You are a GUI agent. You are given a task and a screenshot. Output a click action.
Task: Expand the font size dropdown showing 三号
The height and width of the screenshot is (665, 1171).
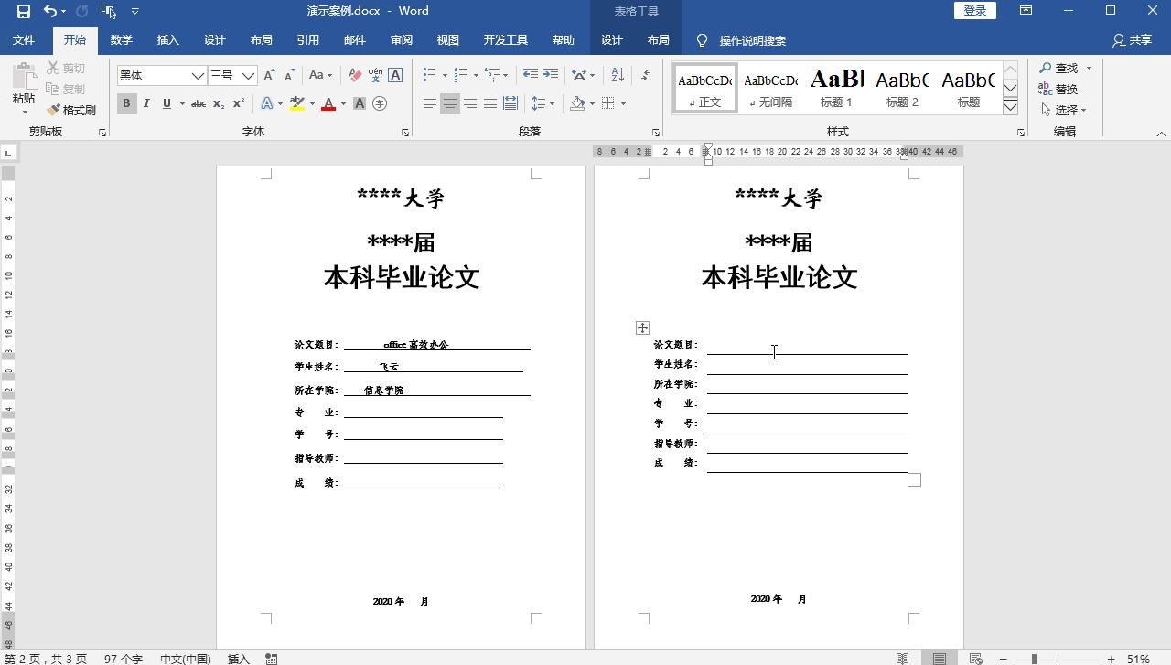(246, 75)
